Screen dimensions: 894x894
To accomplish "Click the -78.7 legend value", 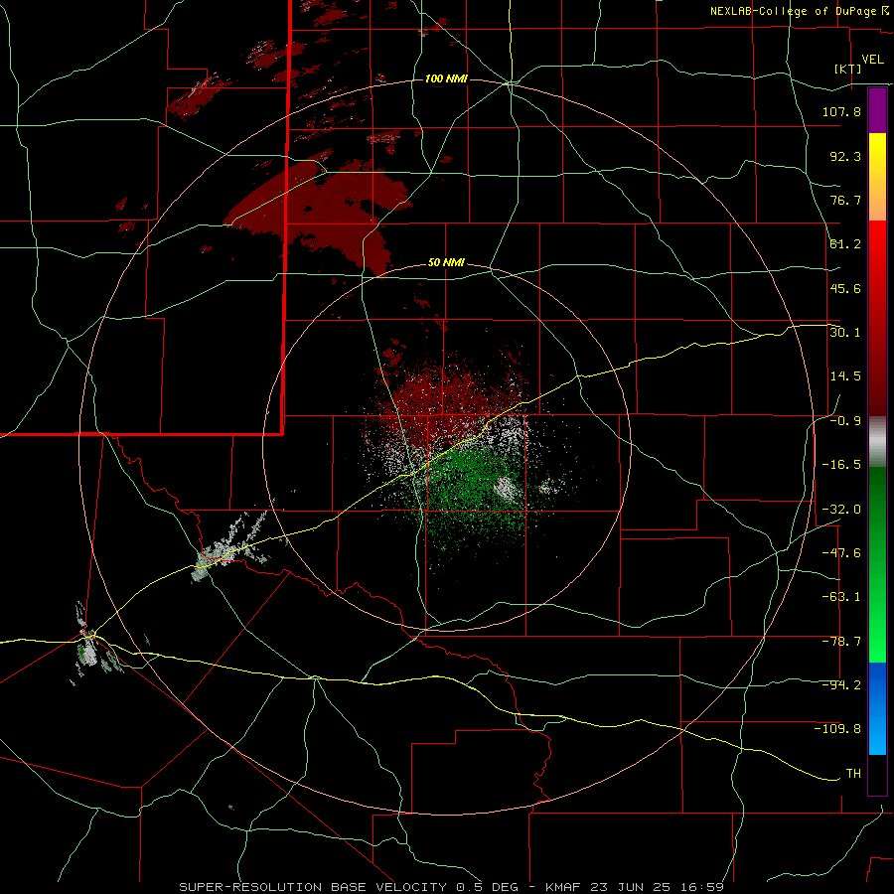I will point(841,642).
